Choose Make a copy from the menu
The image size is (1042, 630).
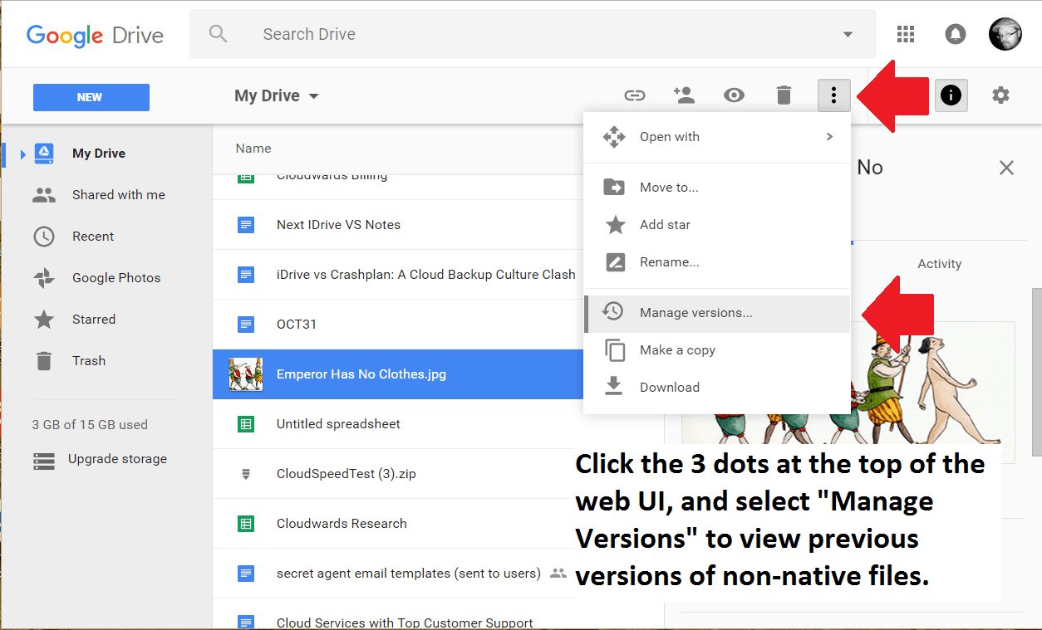[717, 350]
